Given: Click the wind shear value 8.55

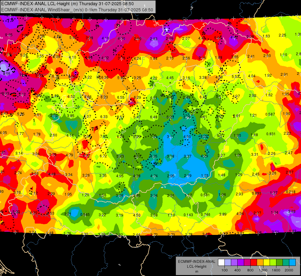Looking at the screenshot, I should pyautogui.click(x=6, y=74).
